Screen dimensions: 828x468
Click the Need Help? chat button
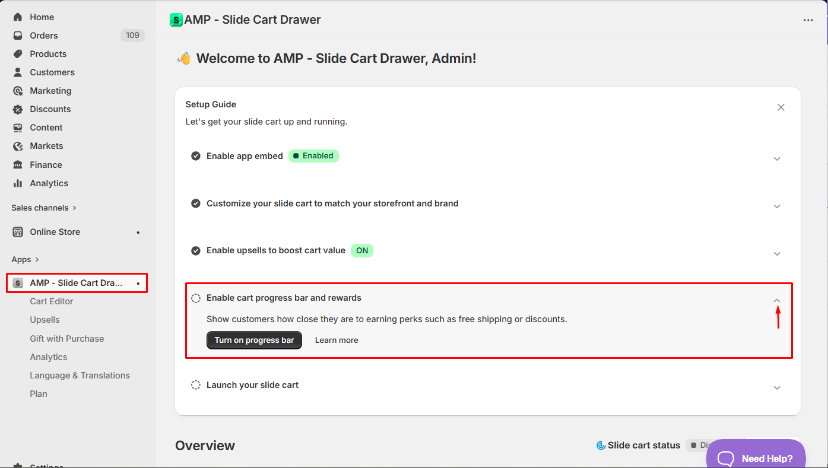pyautogui.click(x=756, y=454)
